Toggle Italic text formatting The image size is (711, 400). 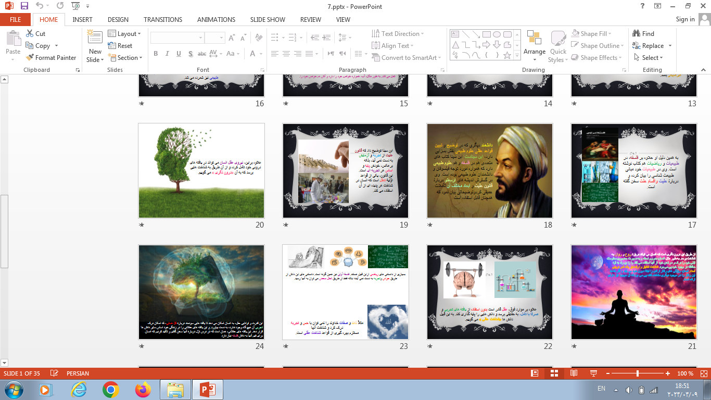(167, 54)
